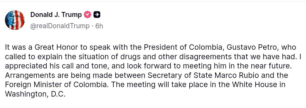The height and width of the screenshot is (108, 306).
Task: Click the black plus badge beside the name
Action: click(97, 15)
